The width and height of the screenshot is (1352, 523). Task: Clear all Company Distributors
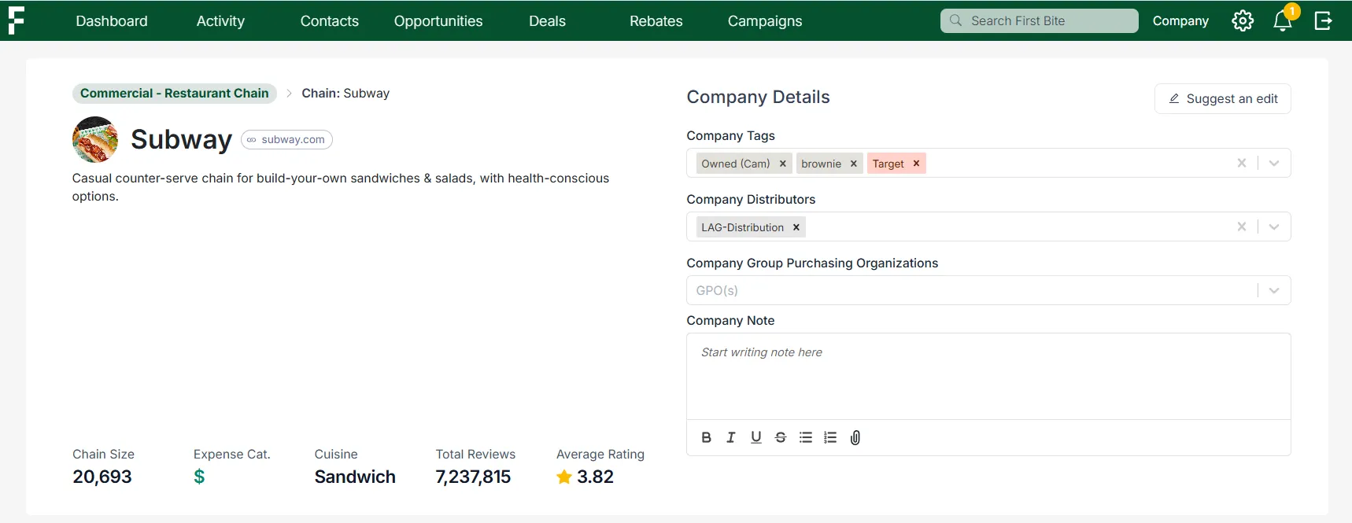click(x=1242, y=227)
